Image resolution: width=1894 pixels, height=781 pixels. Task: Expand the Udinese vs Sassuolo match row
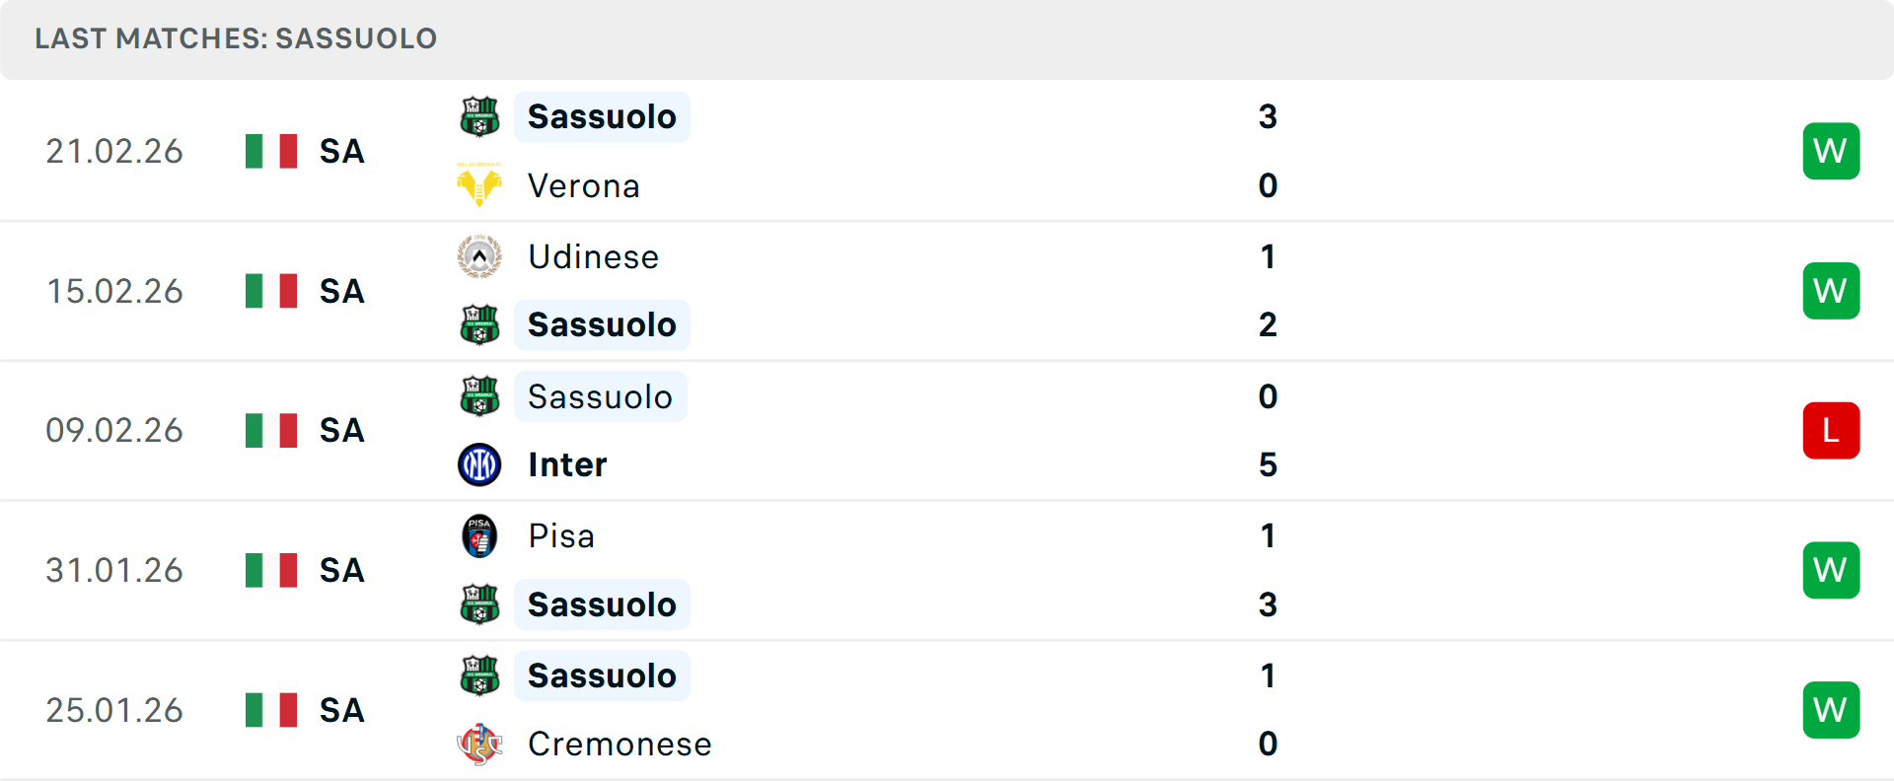947,290
